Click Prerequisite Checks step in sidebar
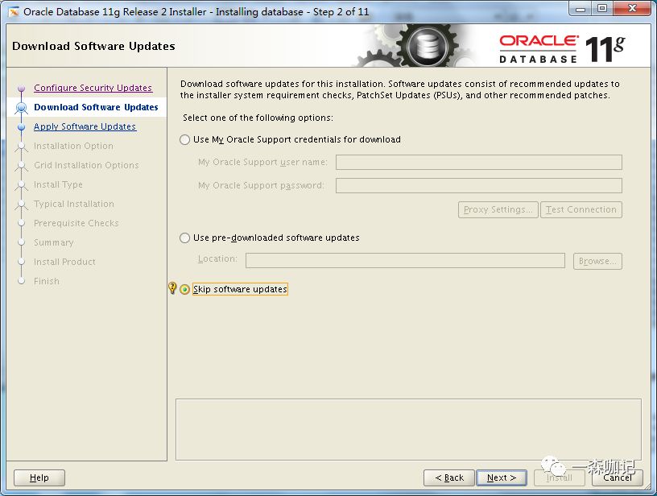Viewport: 657px width, 496px height. [x=76, y=223]
